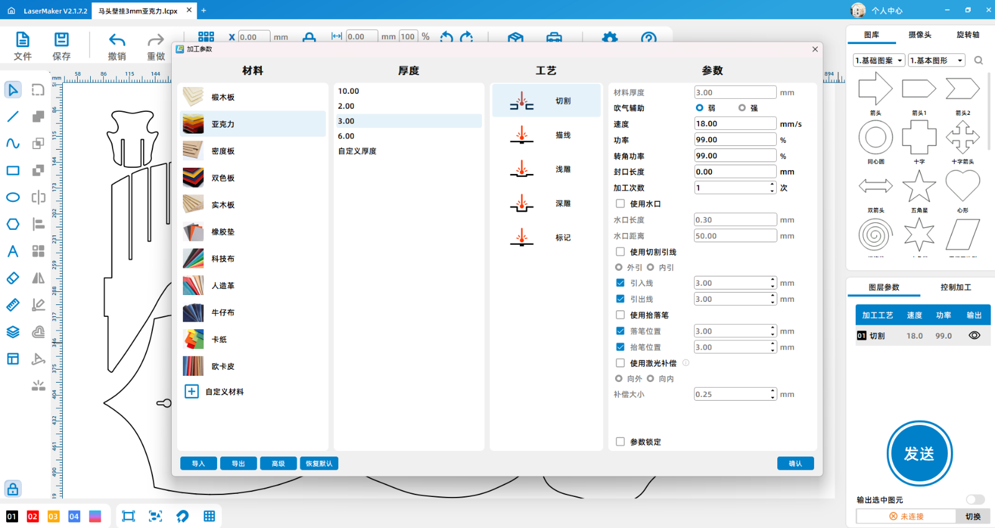Enable the 使用激光补偿 checkbox
Image resolution: width=995 pixels, height=528 pixels.
click(x=620, y=363)
